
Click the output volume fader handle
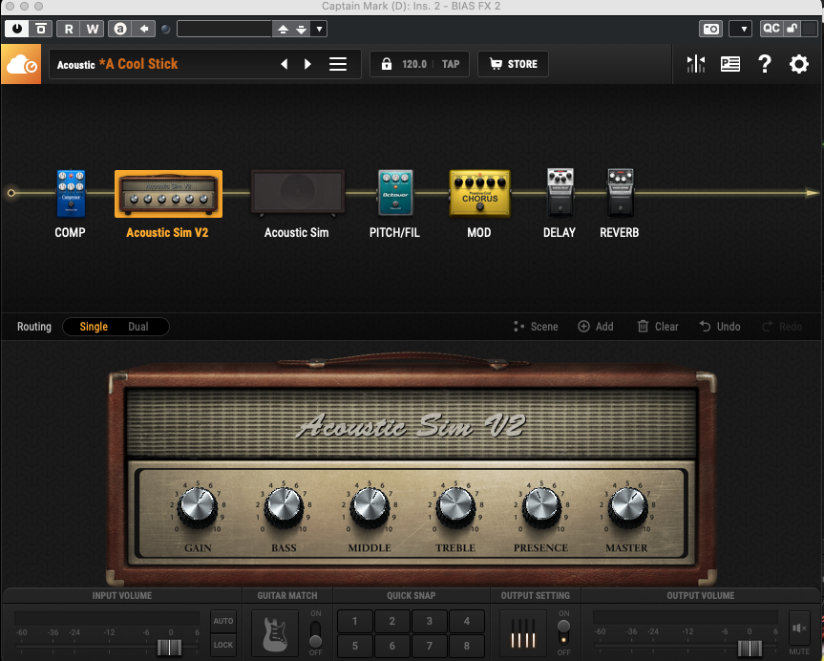coord(750,648)
